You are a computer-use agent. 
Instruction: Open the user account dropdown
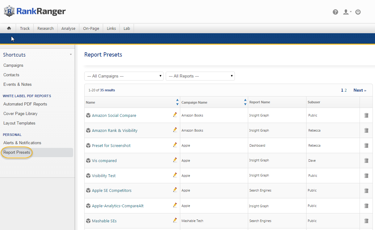pos(347,12)
